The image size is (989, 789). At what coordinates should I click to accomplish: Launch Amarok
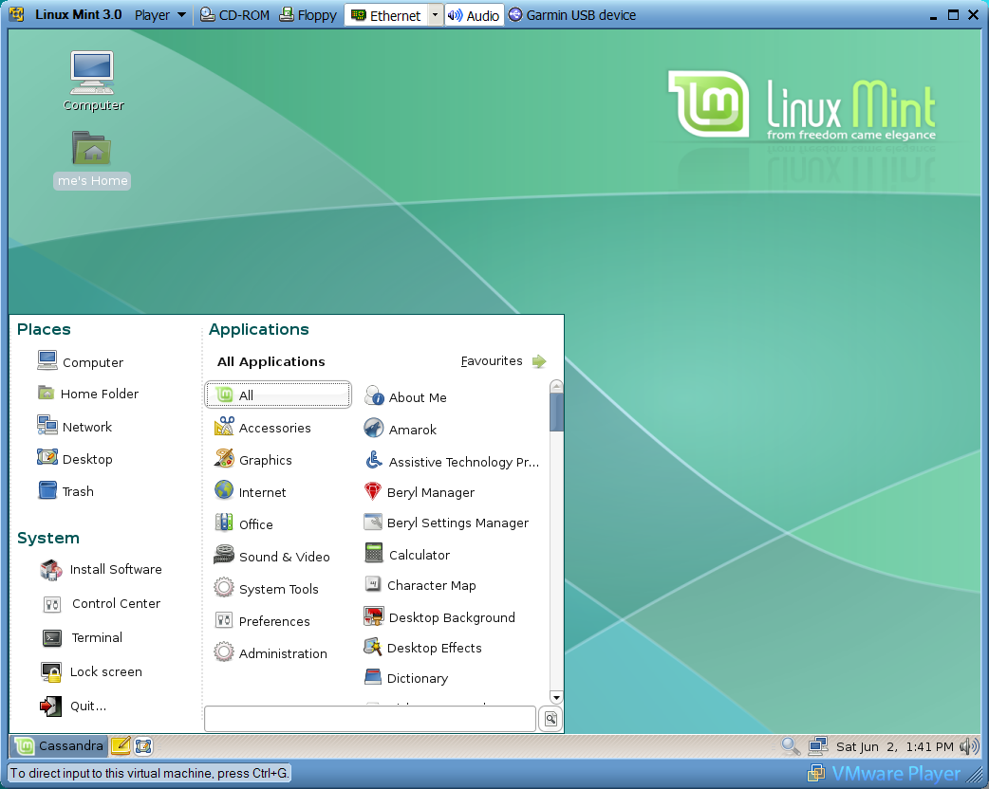(400, 429)
